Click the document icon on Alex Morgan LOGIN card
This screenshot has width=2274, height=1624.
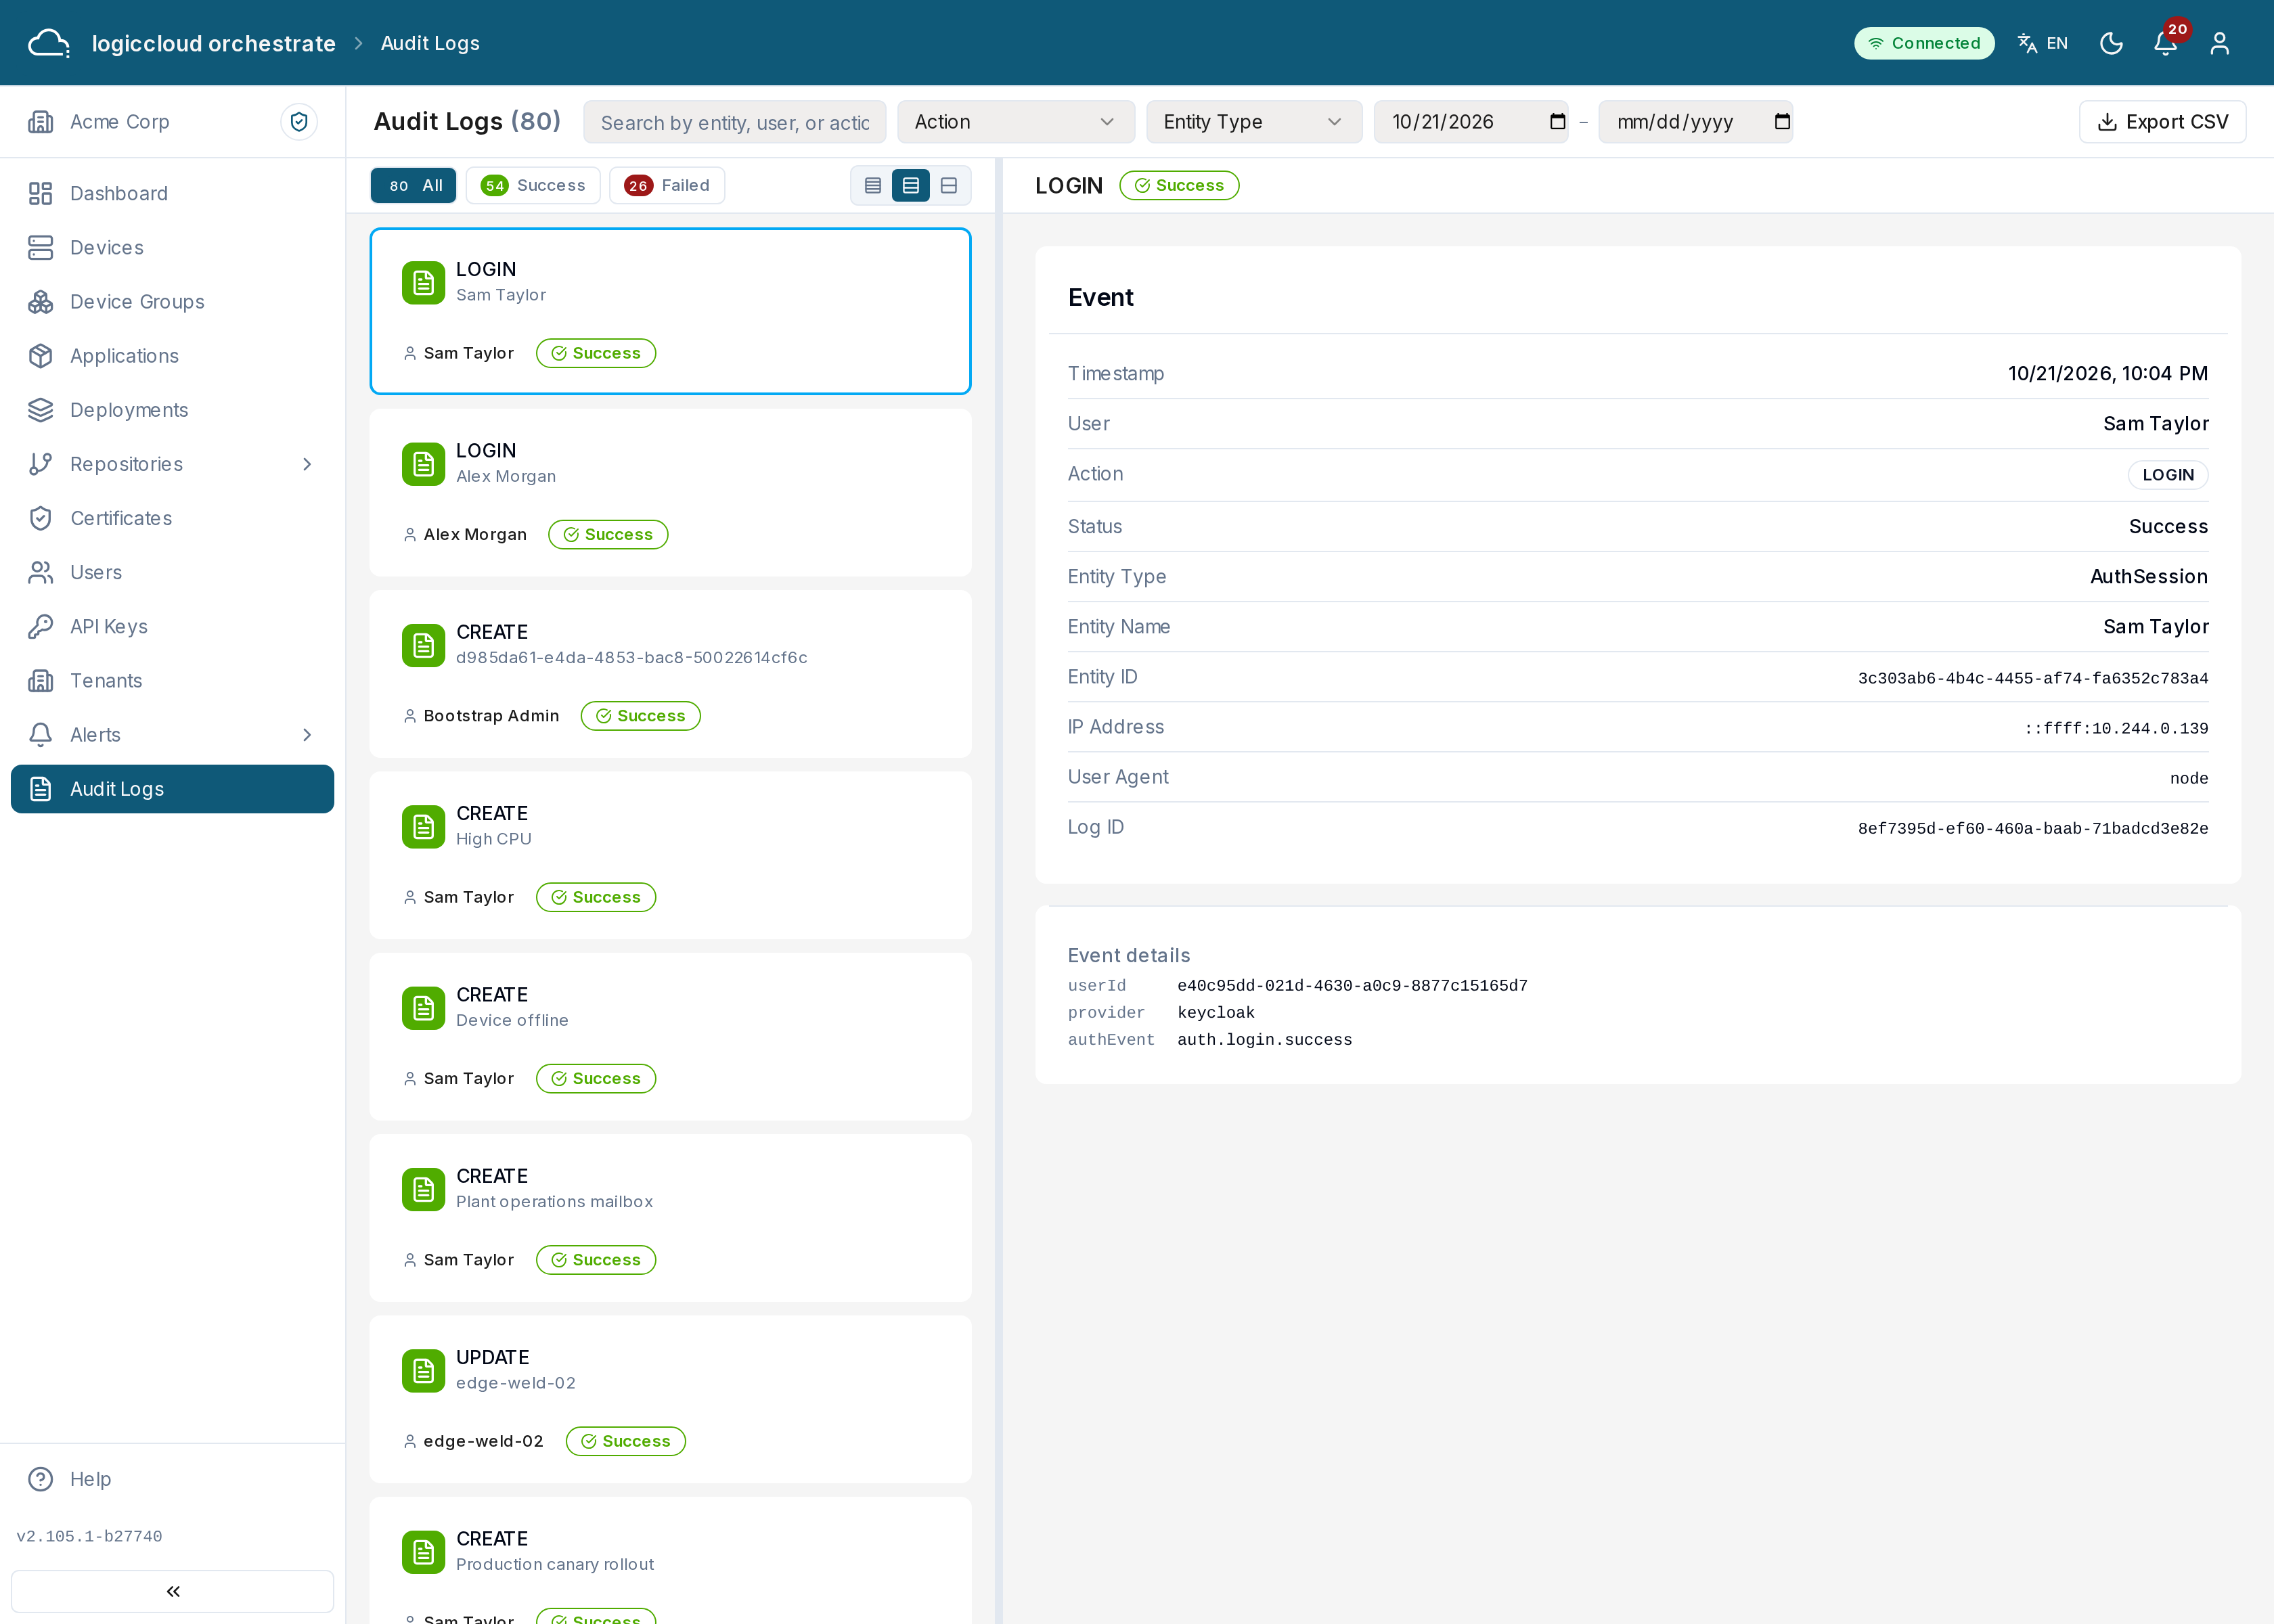point(424,464)
